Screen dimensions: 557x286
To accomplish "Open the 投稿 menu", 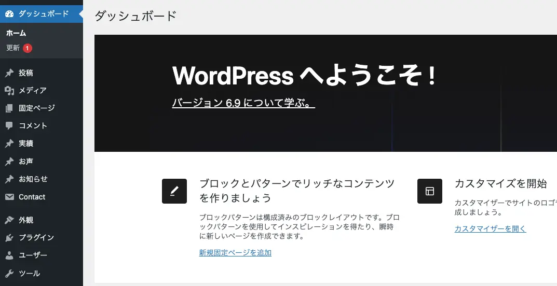I will point(42,73).
